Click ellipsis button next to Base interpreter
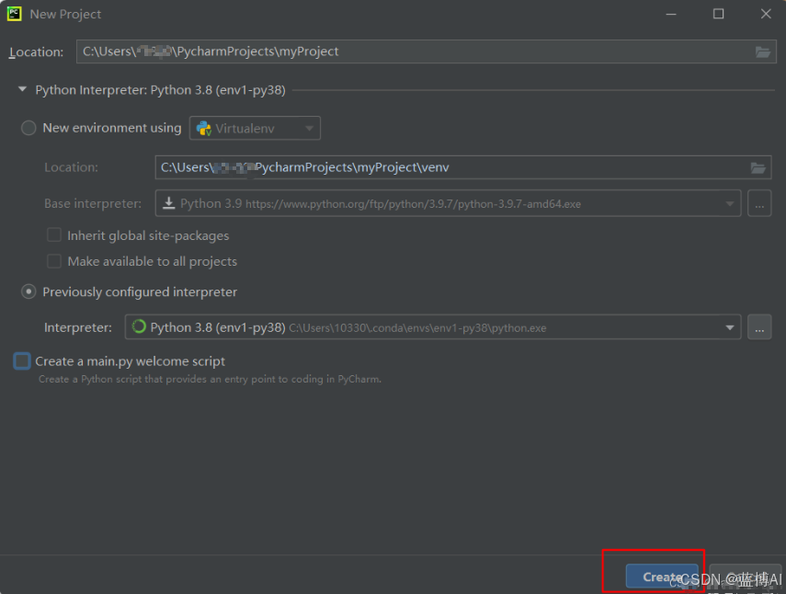The width and height of the screenshot is (786, 594). [x=759, y=203]
